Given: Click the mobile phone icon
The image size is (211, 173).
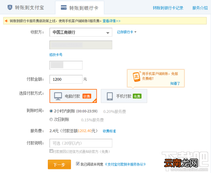Looking at the screenshot, I should [x=110, y=96].
